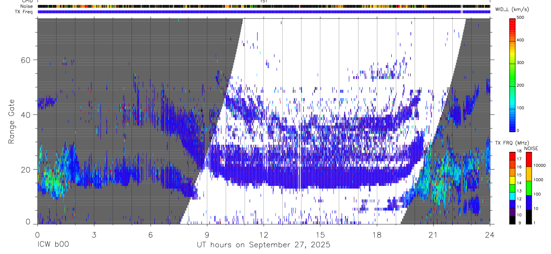Click the green segment of the NOISE colorbar
This screenshot has height=254, width=551.
tap(529, 188)
